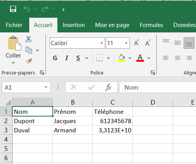Cancel entry with the X icon
196x164 pixels.
tap(74, 87)
